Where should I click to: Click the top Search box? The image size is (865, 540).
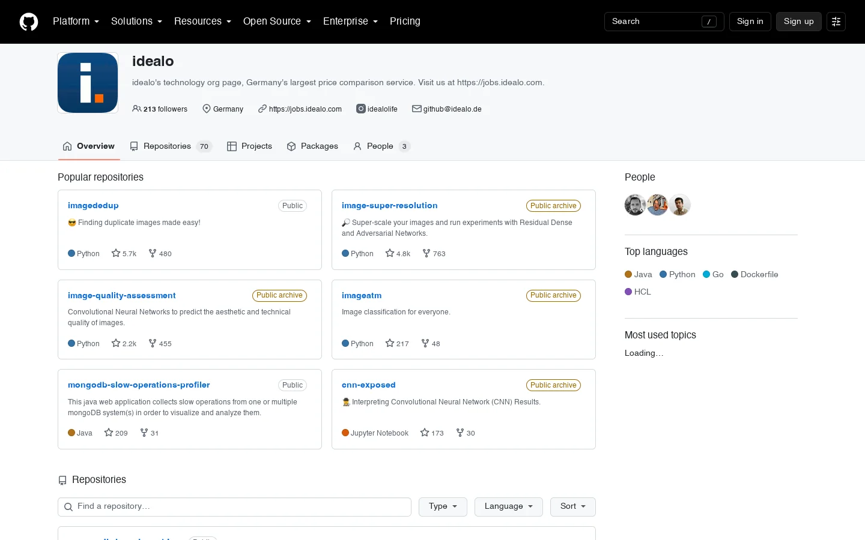(664, 22)
